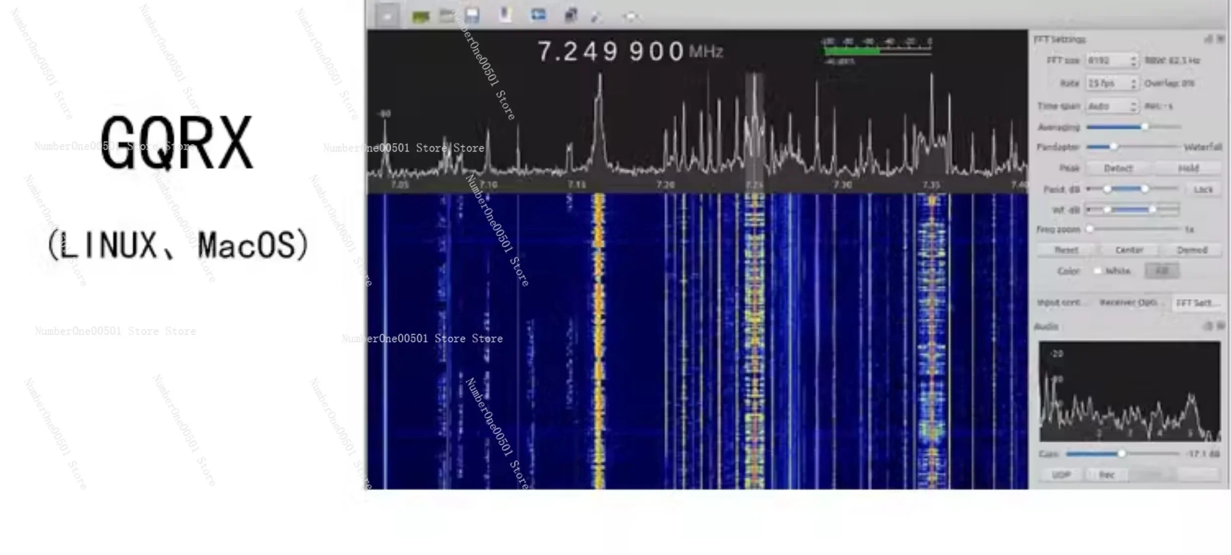Toggle the Fill button next to Color
This screenshot has height=555, width=1231.
(1162, 271)
